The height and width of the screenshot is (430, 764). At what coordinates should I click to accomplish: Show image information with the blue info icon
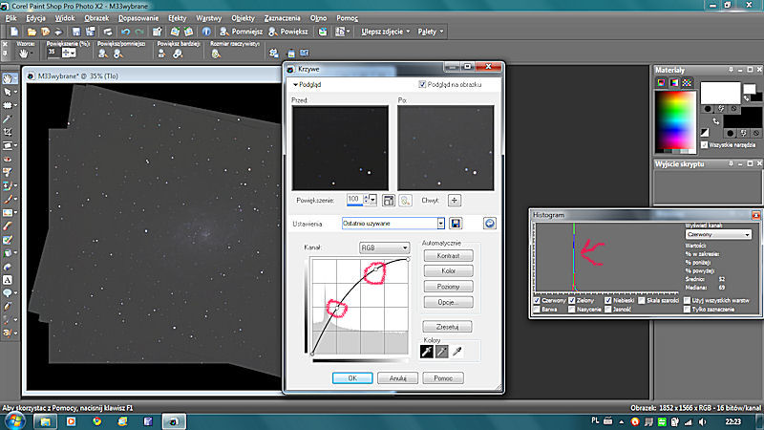206,32
